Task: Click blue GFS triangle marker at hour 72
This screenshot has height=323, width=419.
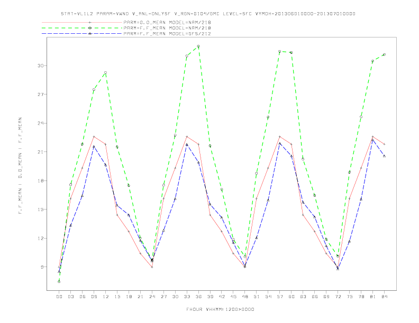Action: tap(338, 269)
